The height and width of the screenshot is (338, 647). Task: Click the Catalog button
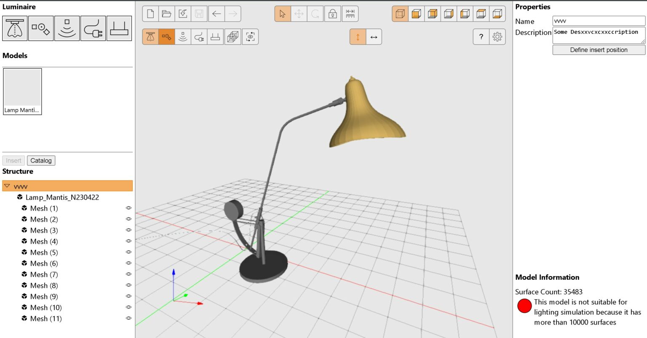(x=41, y=161)
